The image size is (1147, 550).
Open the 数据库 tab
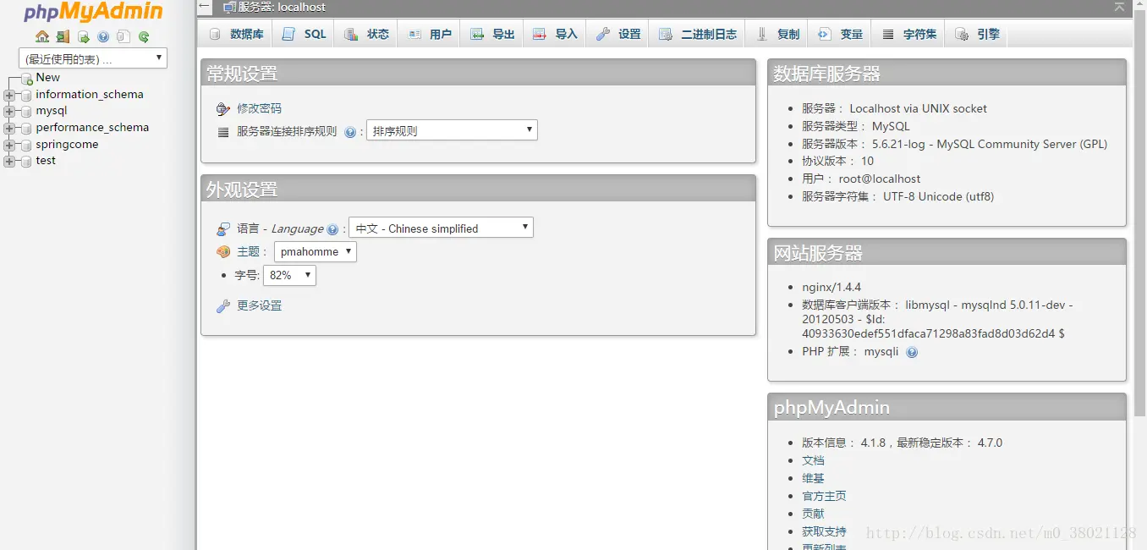click(x=236, y=34)
